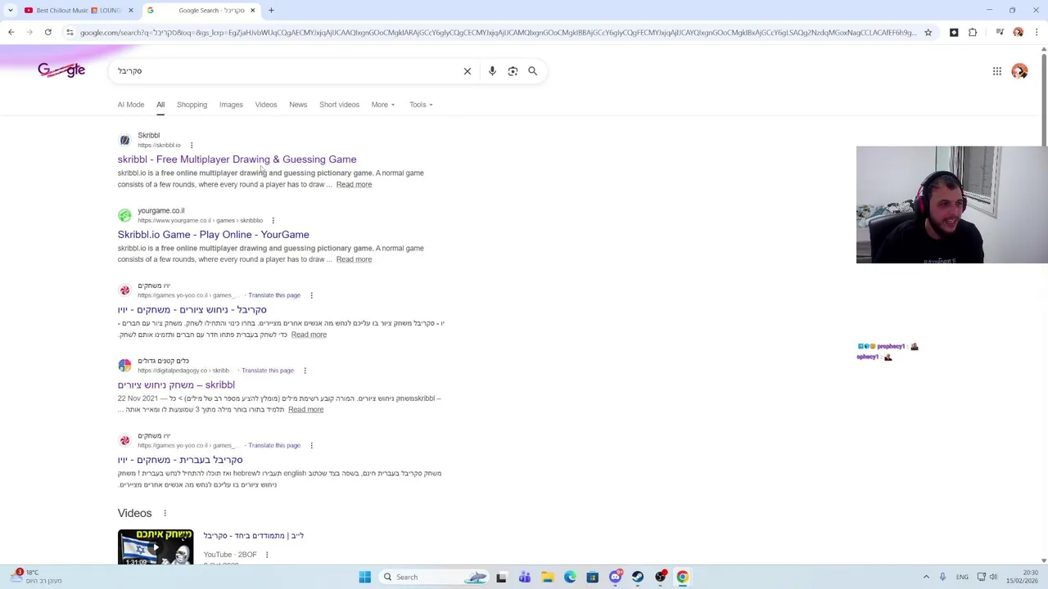Click the Google search input field
1048x589 pixels.
[x=287, y=71]
